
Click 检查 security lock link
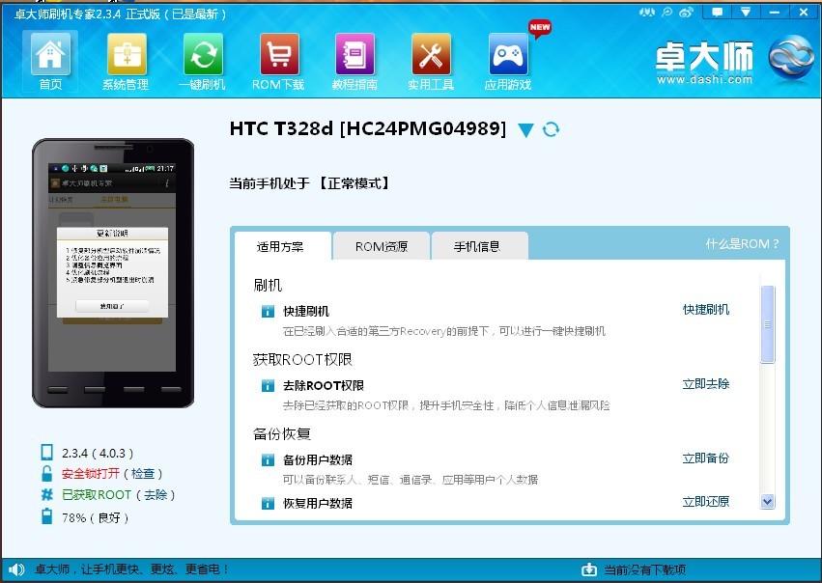point(143,474)
